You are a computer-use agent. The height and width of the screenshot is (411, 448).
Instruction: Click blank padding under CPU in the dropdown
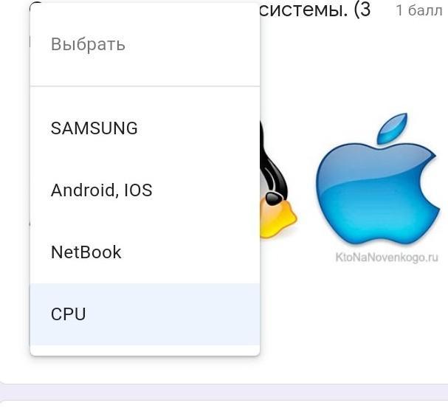click(x=145, y=350)
